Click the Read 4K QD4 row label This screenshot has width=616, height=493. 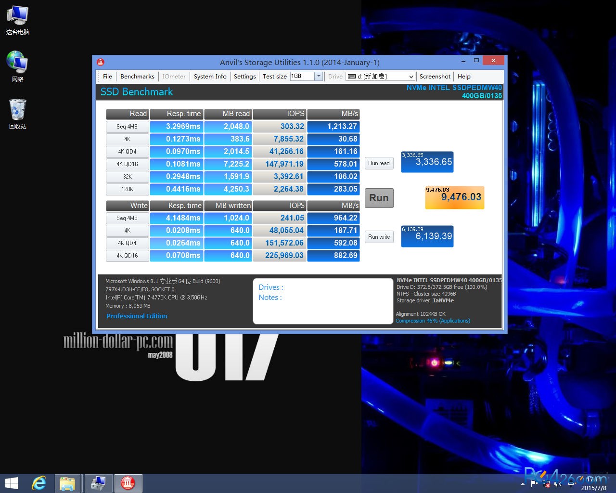pos(127,152)
